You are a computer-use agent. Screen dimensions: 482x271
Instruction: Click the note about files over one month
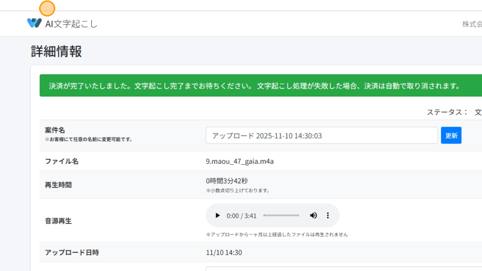(277, 234)
